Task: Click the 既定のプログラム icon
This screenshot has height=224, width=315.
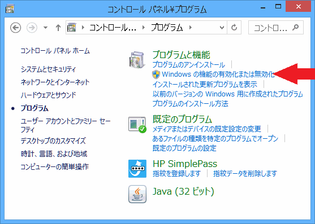Action: click(x=137, y=125)
